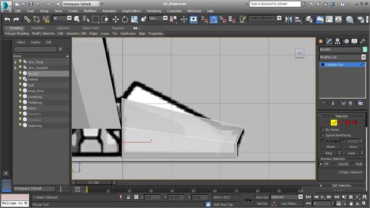Screen dimensions: 370x208
Task: Select the Edge sub-object level icon
Action: coord(334,122)
